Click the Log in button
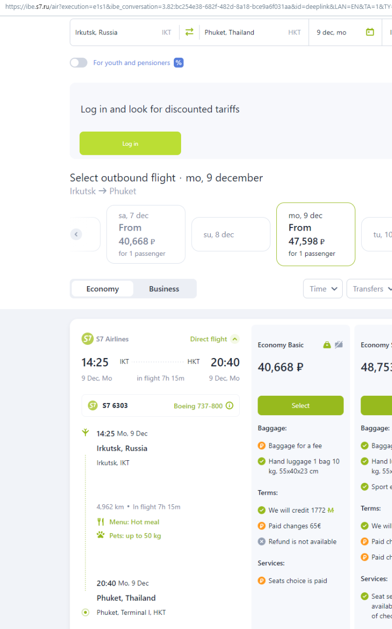The image size is (392, 629). click(130, 143)
